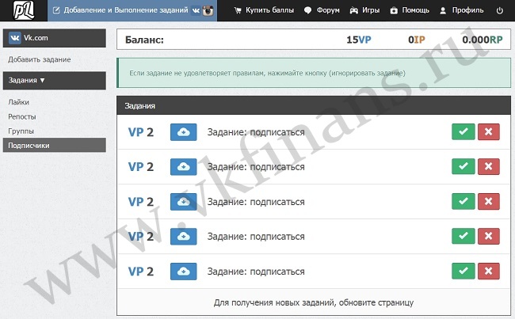The height and width of the screenshot is (319, 515).
Task: Confirm the second task with green checkmark
Action: tap(463, 166)
